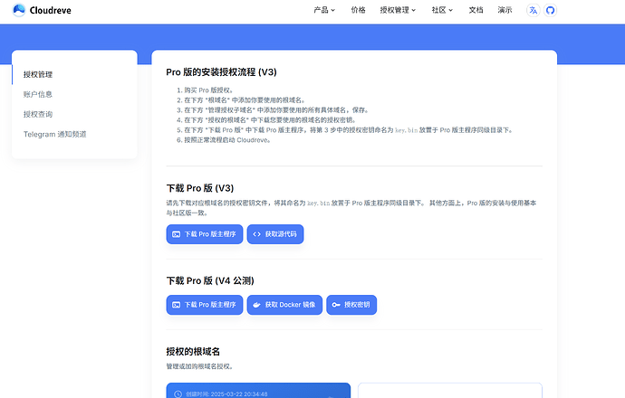Image resolution: width=625 pixels, height=398 pixels.
Task: Click step 1 text 购买 Pro 版授权
Action: [208, 90]
